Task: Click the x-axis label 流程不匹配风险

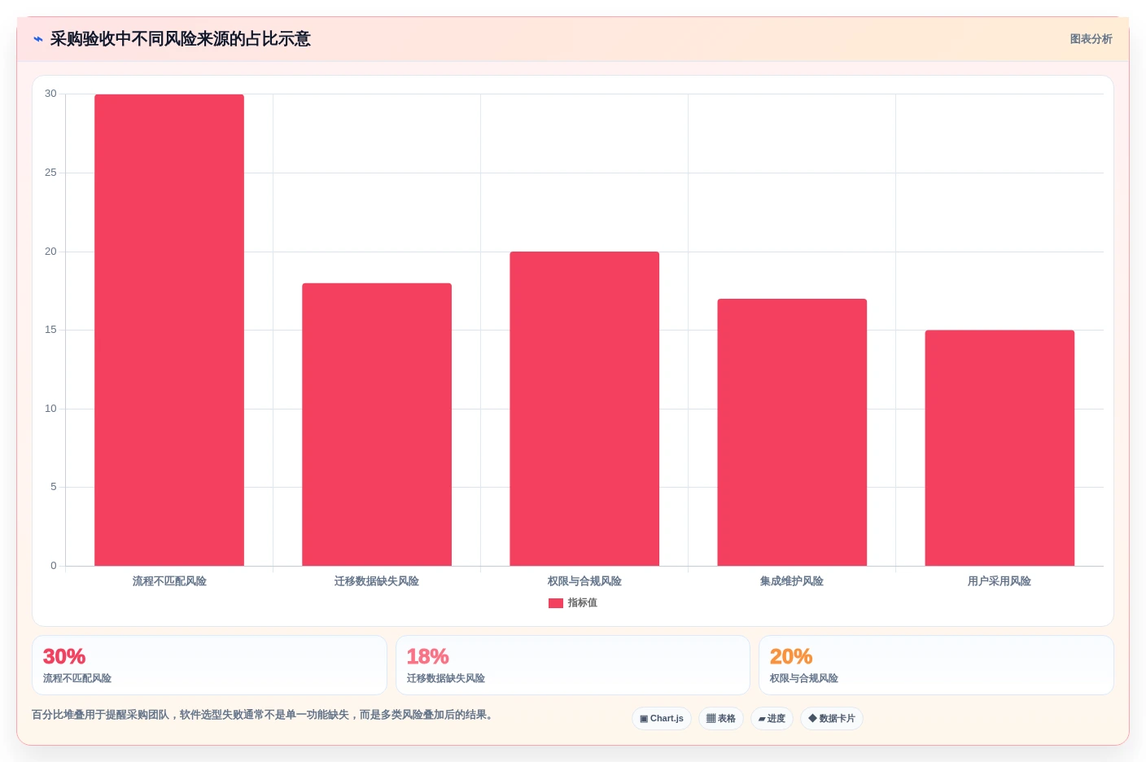Action: (x=169, y=581)
